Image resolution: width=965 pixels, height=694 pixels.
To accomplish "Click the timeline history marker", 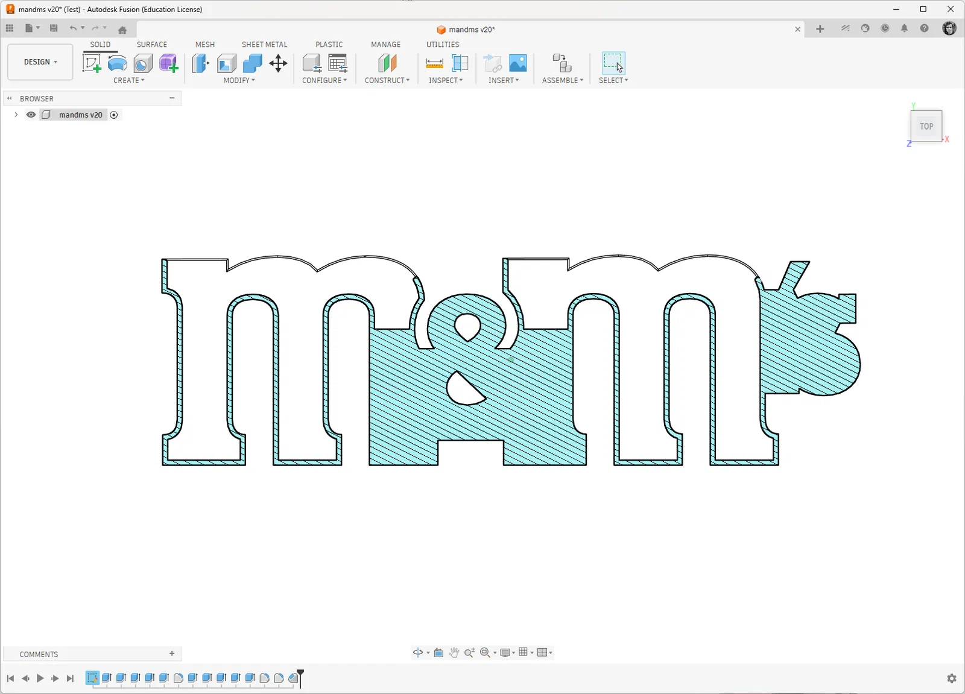I will 300,678.
